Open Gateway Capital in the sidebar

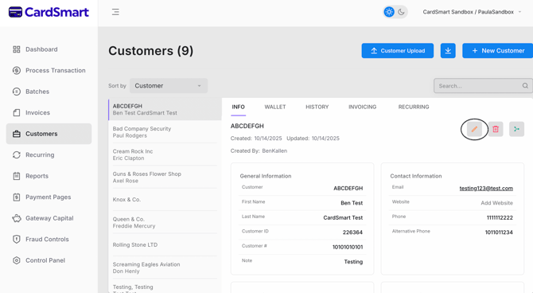[49, 218]
